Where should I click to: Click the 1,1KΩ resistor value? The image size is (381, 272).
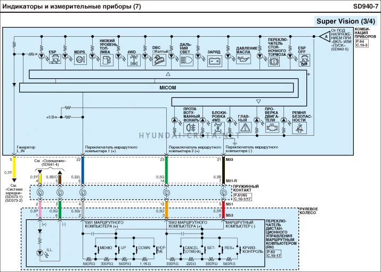pyautogui.click(x=145, y=264)
